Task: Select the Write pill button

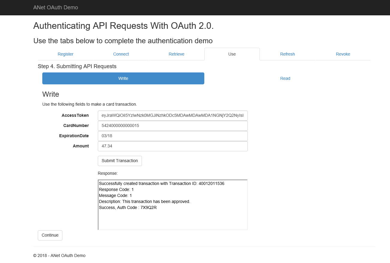Action: (x=123, y=78)
